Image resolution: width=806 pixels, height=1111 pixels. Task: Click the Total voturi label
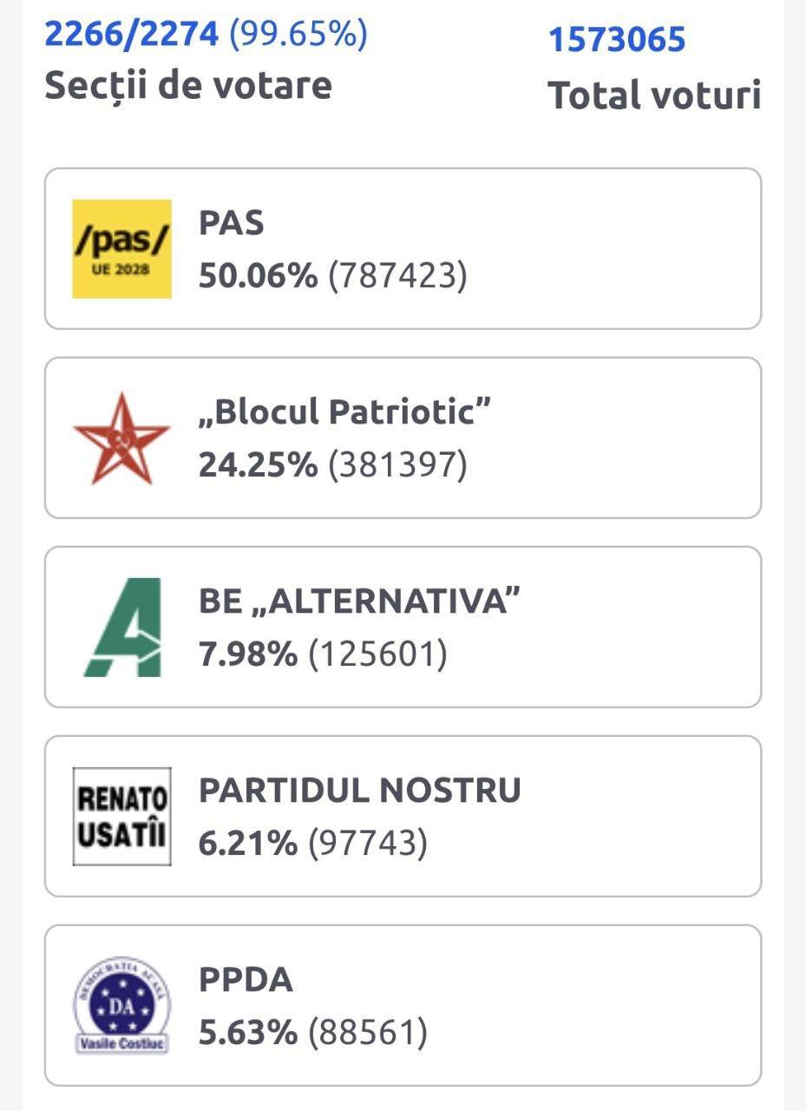pos(654,95)
